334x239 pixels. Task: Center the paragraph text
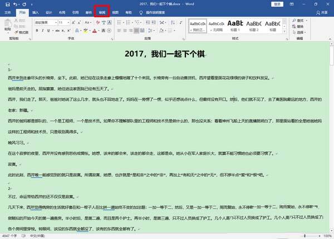pyautogui.click(x=125, y=30)
